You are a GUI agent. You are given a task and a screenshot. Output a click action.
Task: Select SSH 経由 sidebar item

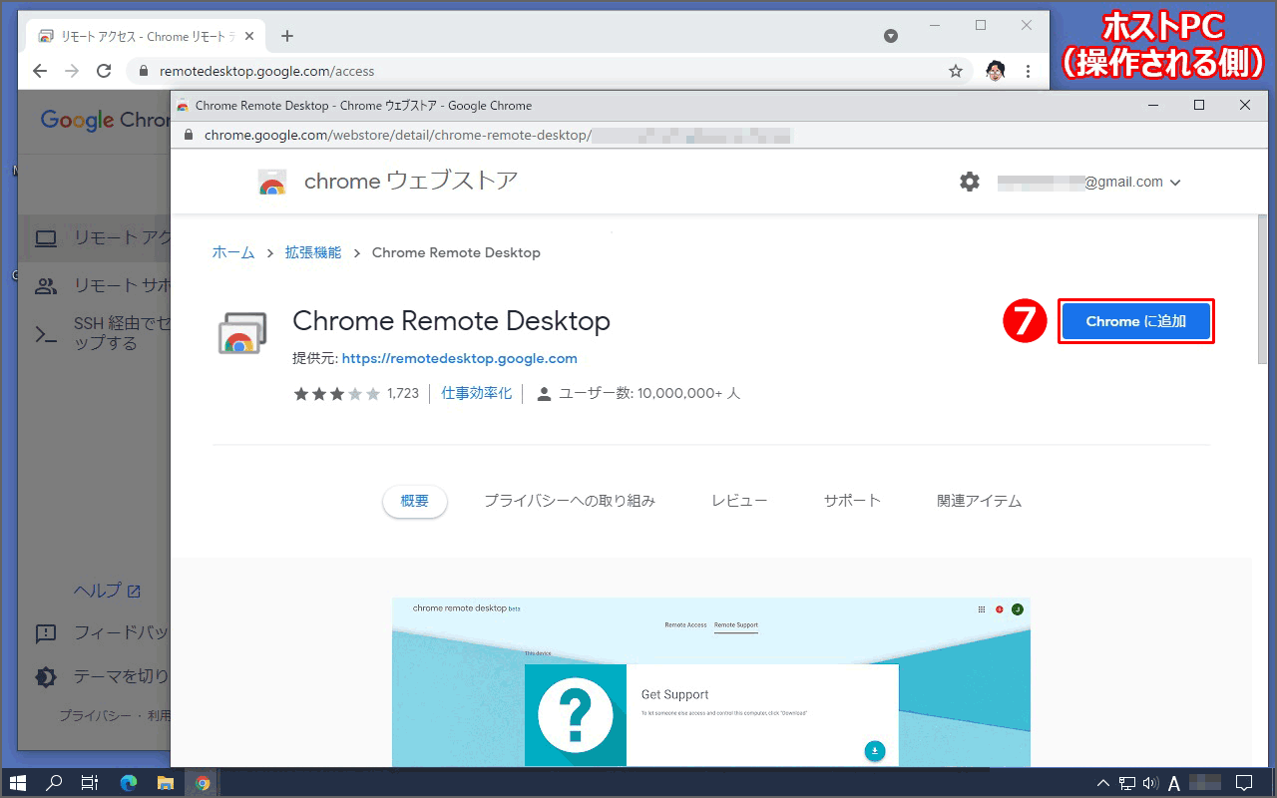[x=95, y=334]
